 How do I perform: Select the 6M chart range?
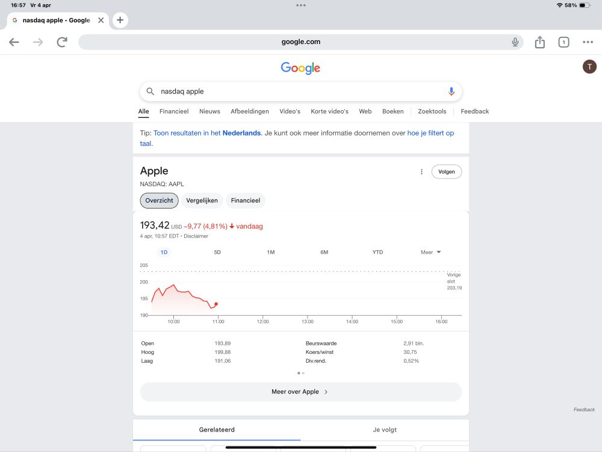[x=324, y=252]
